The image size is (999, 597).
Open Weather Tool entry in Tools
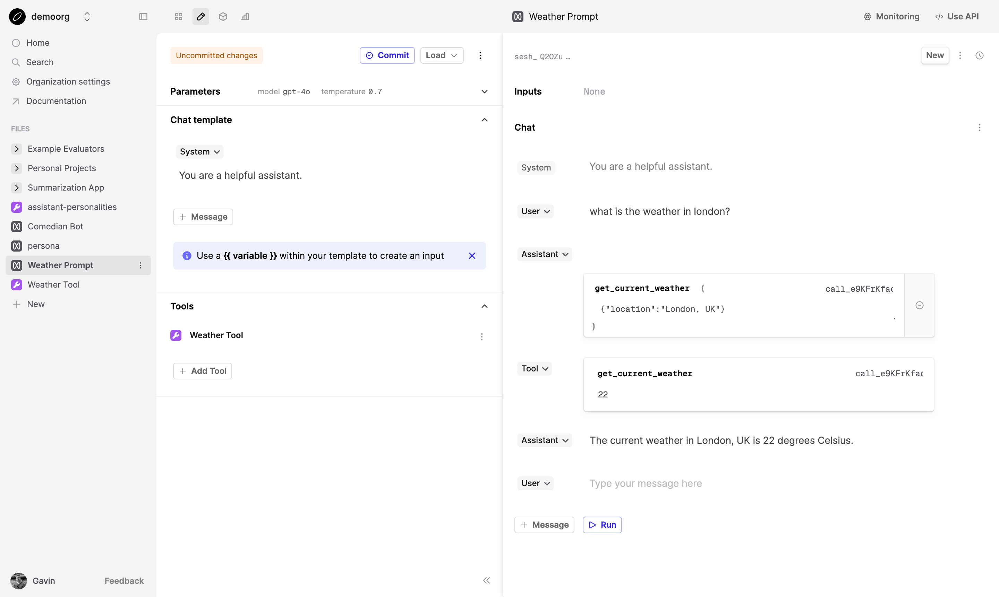click(x=216, y=335)
